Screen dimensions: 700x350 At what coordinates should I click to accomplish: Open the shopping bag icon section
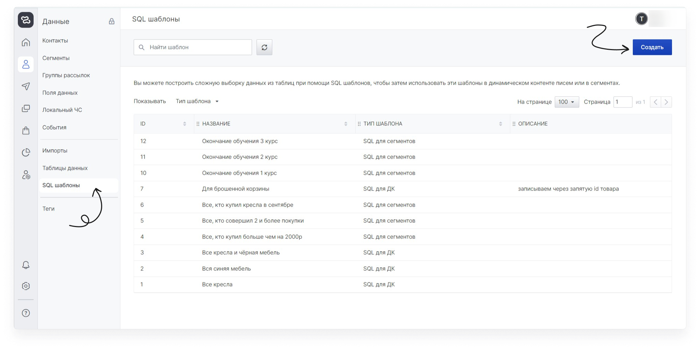[x=26, y=130]
